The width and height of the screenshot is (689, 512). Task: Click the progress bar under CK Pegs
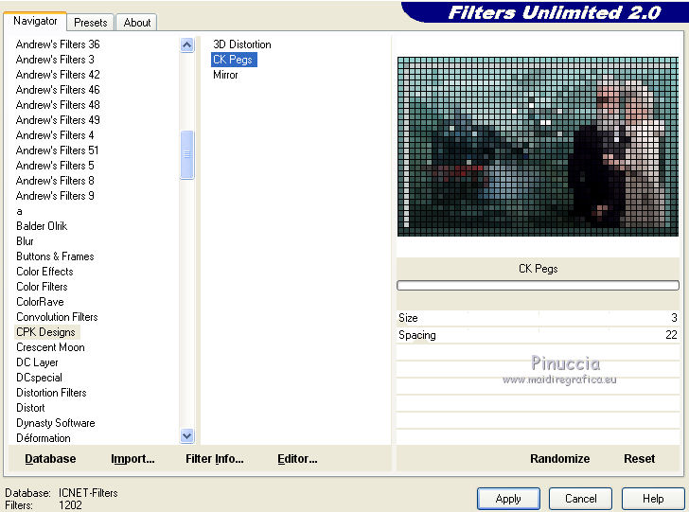tap(538, 286)
